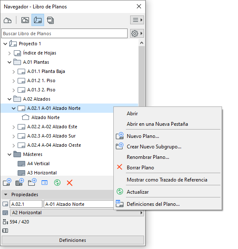
Task: Close the Navegador palette
Action: pyautogui.click(x=139, y=6)
